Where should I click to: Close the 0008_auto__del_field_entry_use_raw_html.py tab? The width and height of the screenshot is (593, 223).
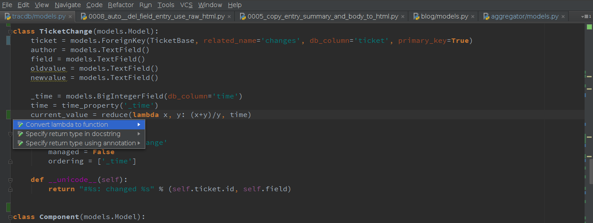(229, 17)
